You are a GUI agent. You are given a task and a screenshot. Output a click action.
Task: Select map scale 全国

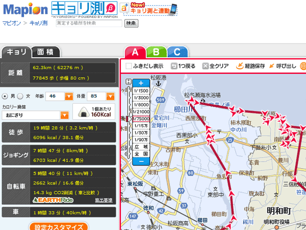click(x=141, y=154)
